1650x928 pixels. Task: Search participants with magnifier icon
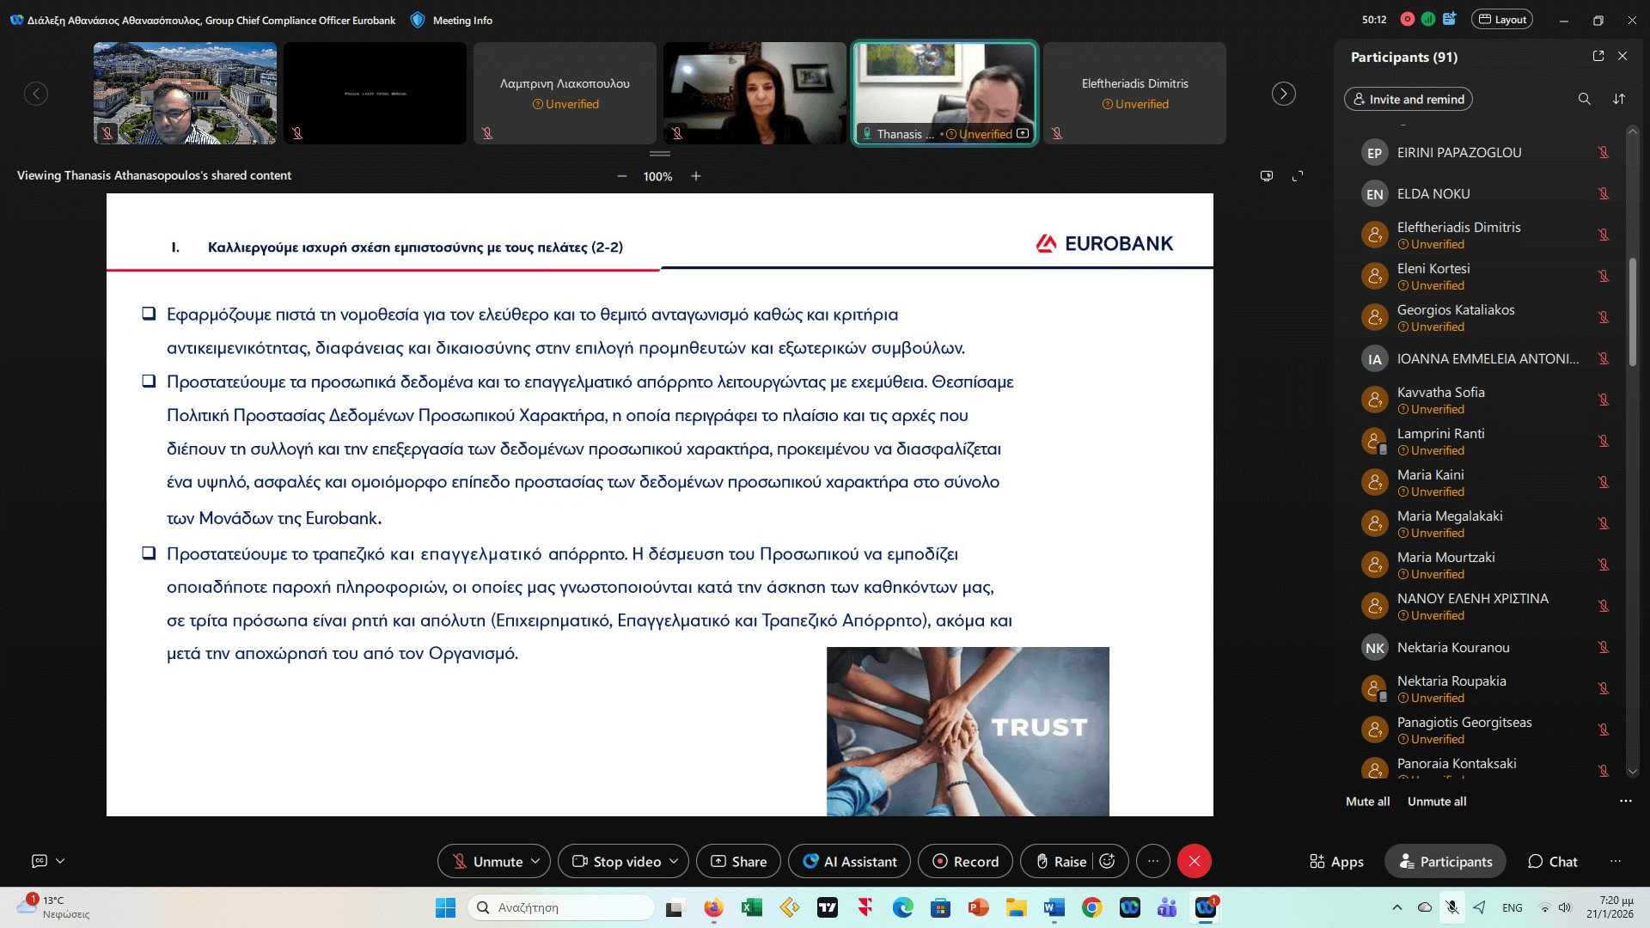(x=1585, y=99)
